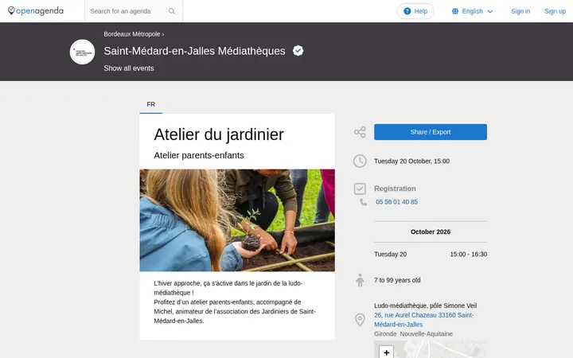Open the Bordeaux Métropole breadcrumb

coord(132,34)
